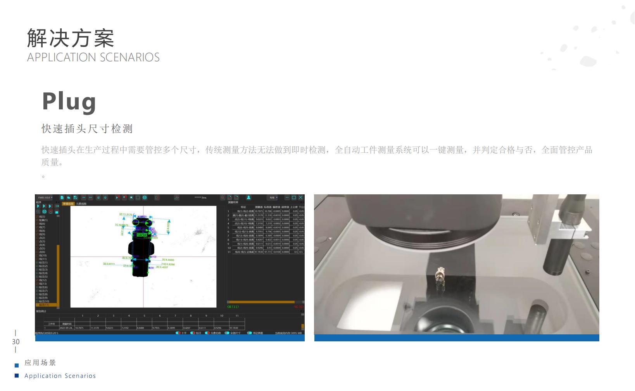Uncheck the box beside 线(13) in tree

[38, 284]
